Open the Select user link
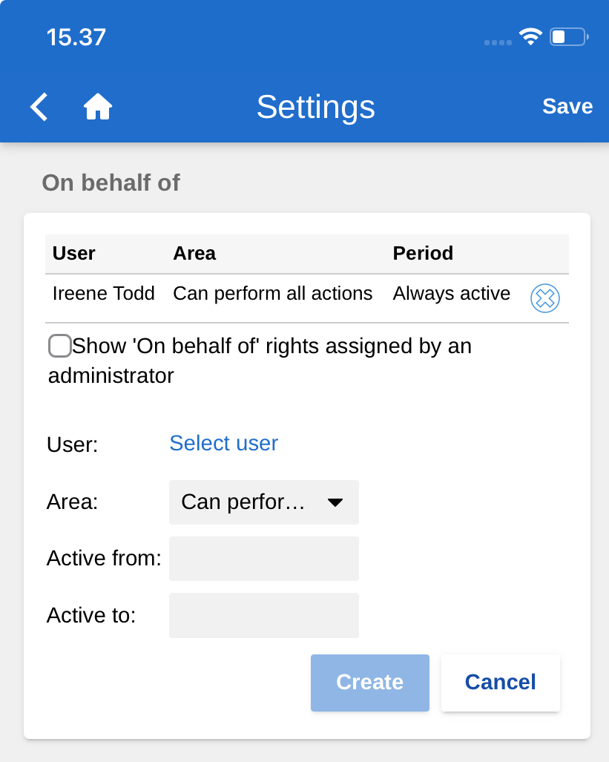The image size is (609, 762). point(223,443)
